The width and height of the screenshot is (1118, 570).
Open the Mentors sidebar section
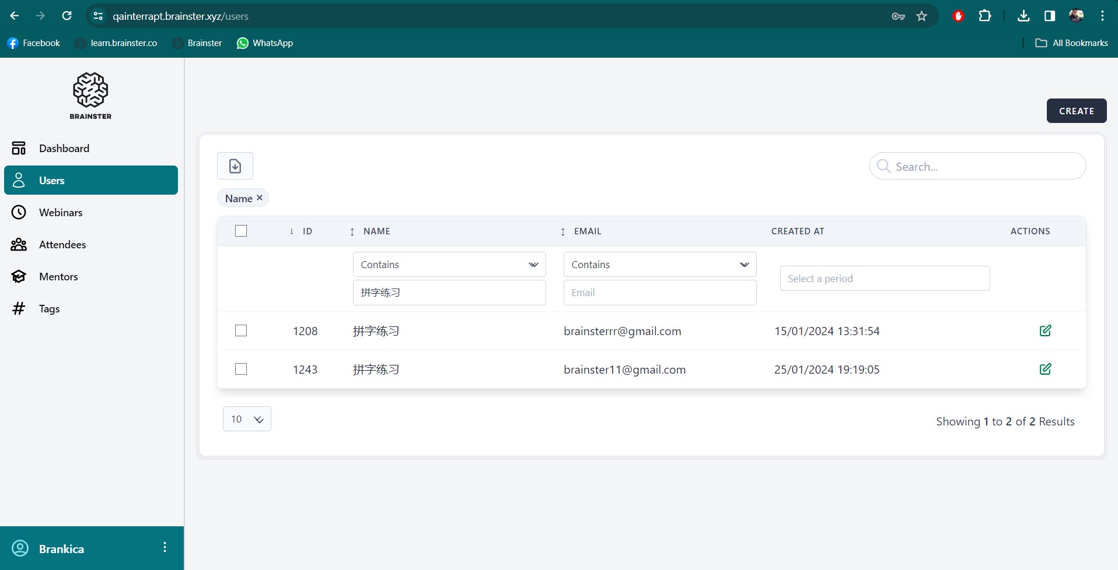point(58,277)
